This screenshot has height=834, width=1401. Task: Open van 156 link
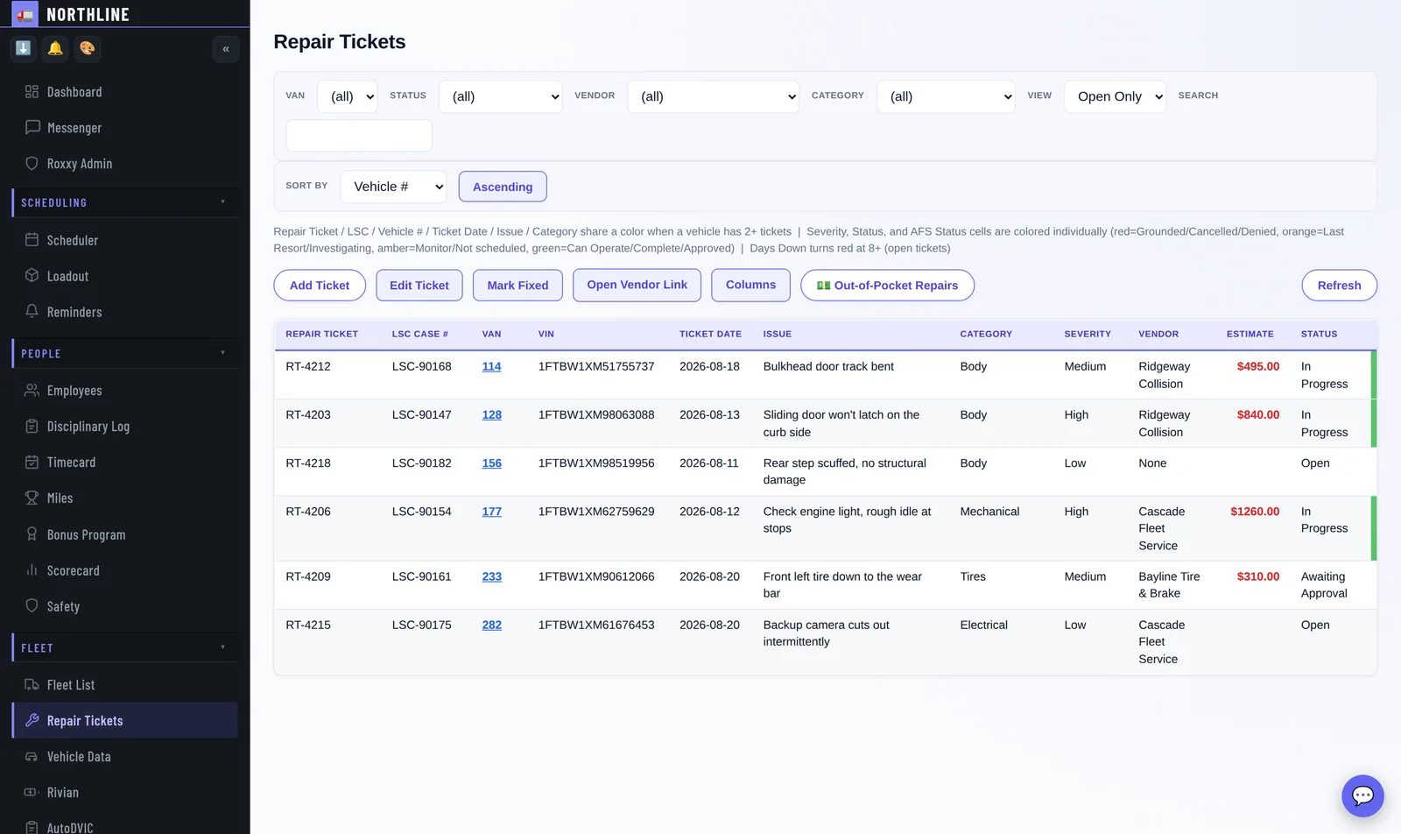(x=492, y=463)
